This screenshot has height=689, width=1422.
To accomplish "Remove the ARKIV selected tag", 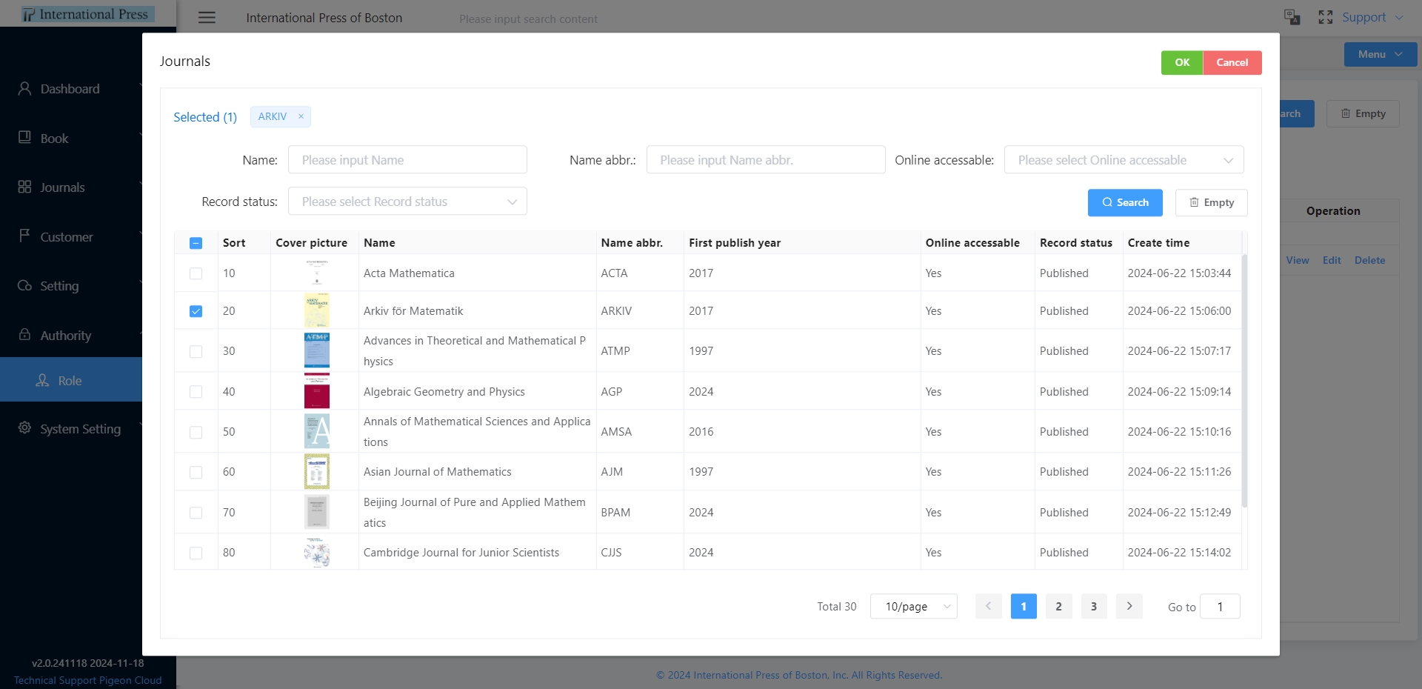I will 301,116.
